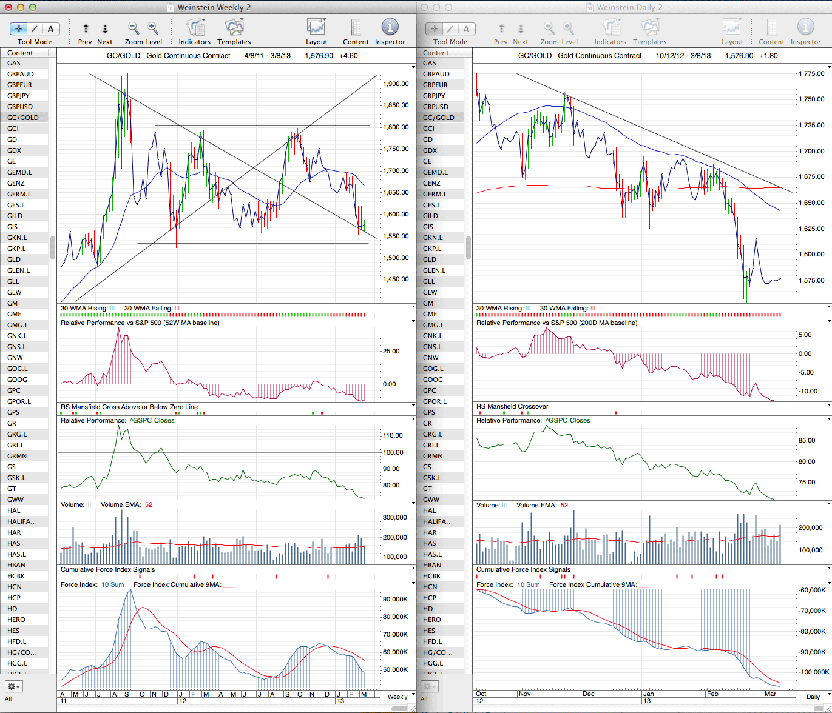
Task: Zoom in using the plus magnifier in Weekly window
Action: pos(153,28)
